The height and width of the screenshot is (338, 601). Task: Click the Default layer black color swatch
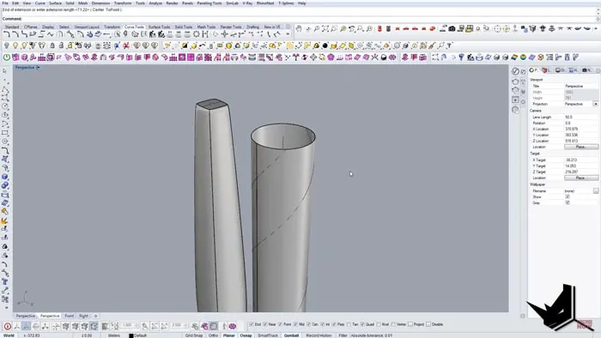coord(131,335)
